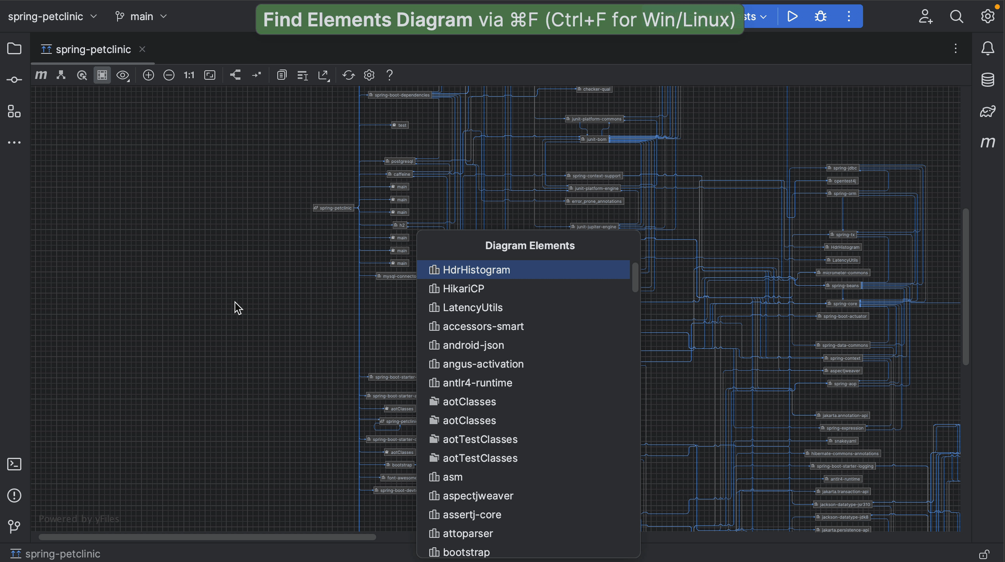Viewport: 1005px width, 562px height.
Task: Open diagram settings gear in toolbar
Action: coord(369,75)
